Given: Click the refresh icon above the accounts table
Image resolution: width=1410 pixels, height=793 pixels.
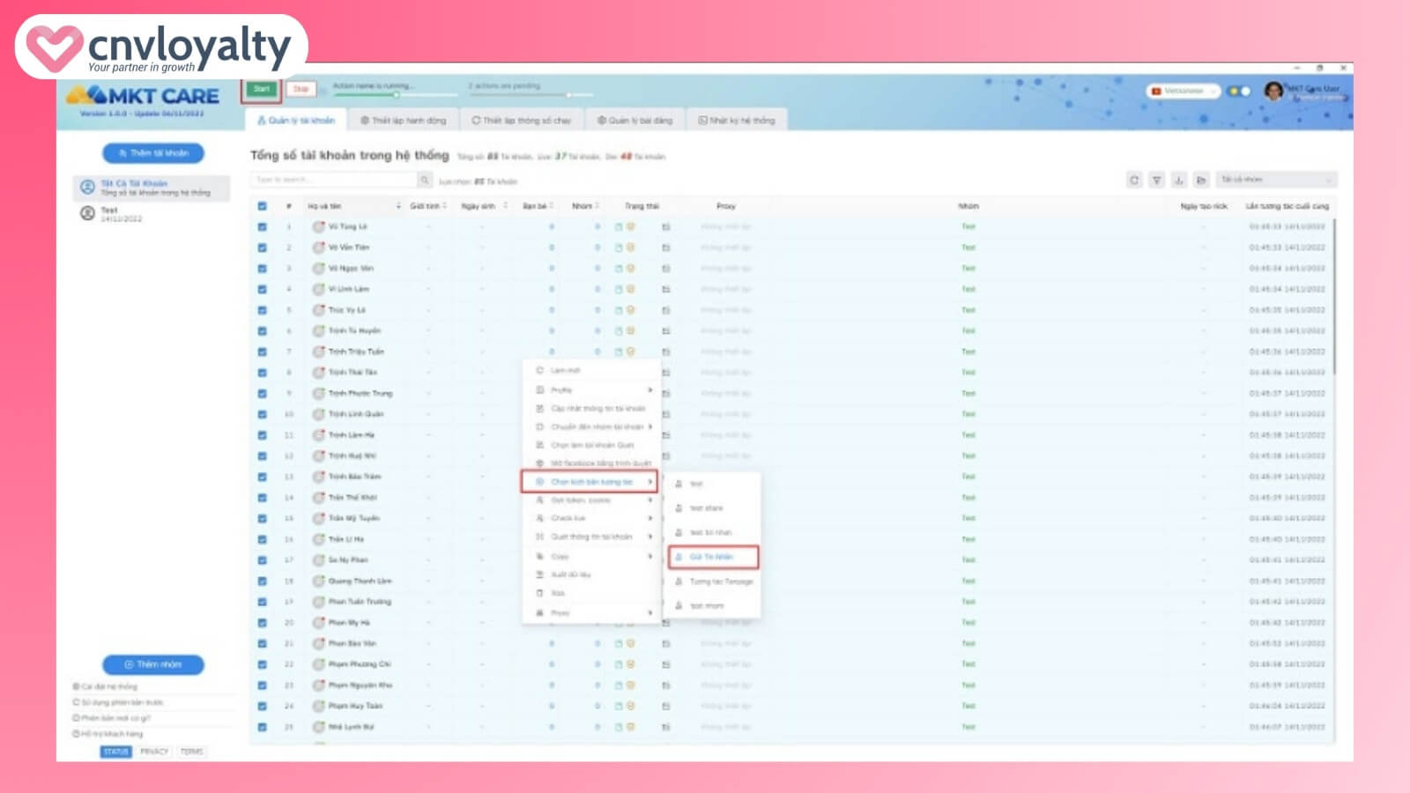Looking at the screenshot, I should point(1135,179).
